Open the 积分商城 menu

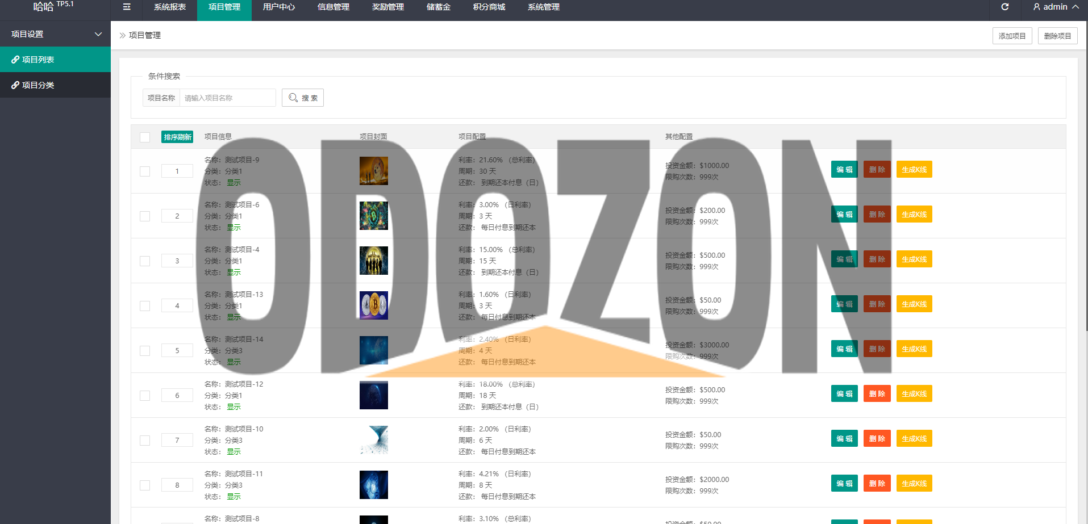point(489,7)
